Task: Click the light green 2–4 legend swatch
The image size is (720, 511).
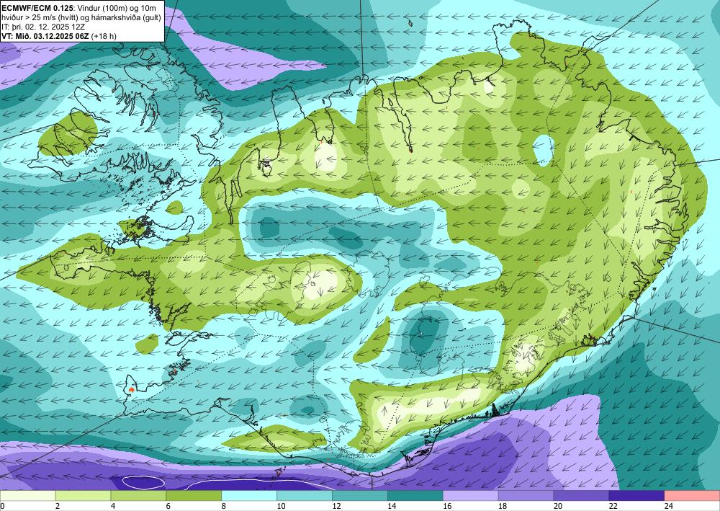Action: click(83, 496)
